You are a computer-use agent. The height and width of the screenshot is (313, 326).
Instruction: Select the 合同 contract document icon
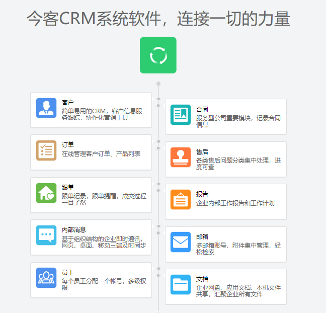pos(181,115)
